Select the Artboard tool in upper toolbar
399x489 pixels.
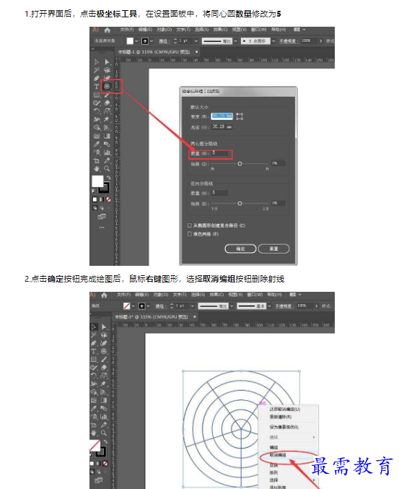[x=97, y=160]
